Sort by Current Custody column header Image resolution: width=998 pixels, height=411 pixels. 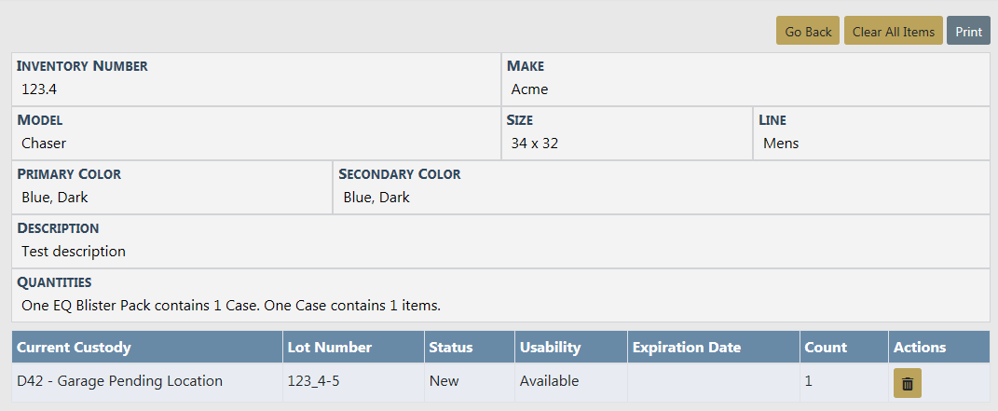pyautogui.click(x=74, y=348)
